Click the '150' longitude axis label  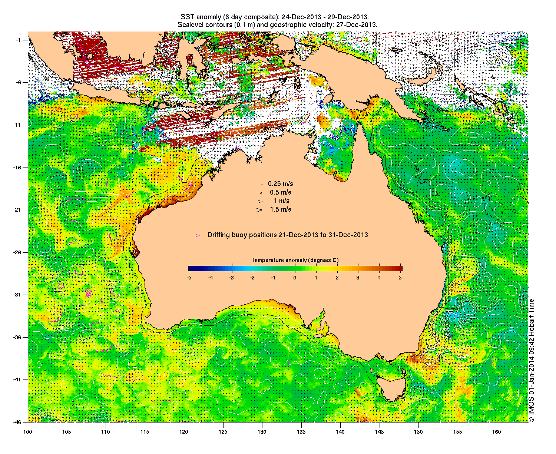click(418, 431)
